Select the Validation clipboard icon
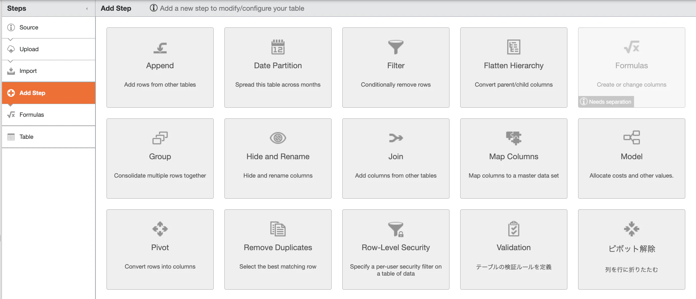The image size is (696, 299). (x=514, y=229)
